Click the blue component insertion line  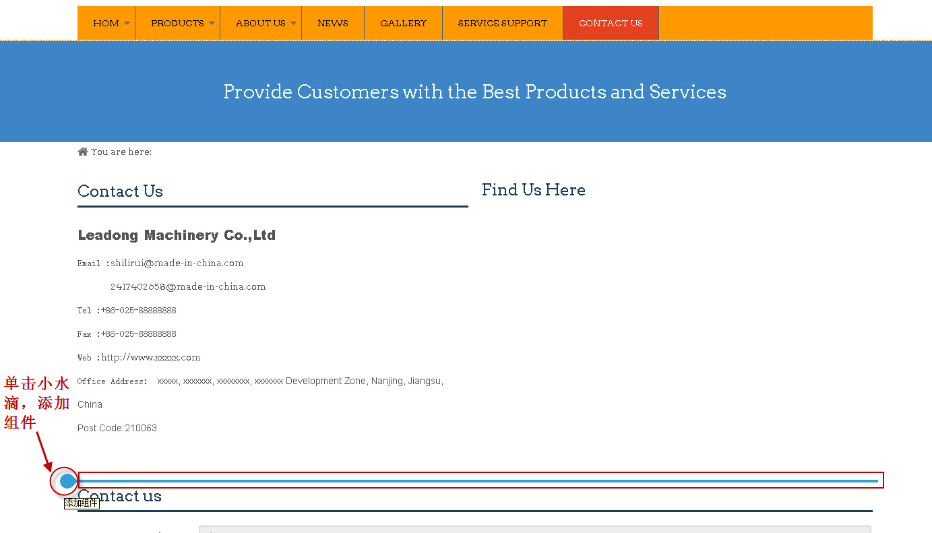(x=478, y=480)
